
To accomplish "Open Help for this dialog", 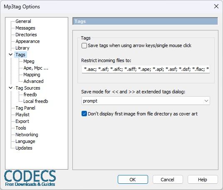I will (x=203, y=180).
